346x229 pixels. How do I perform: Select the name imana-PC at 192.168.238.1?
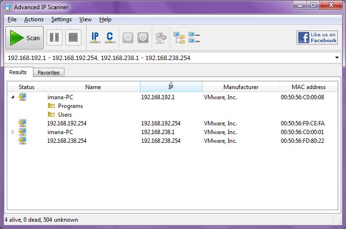[60, 132]
